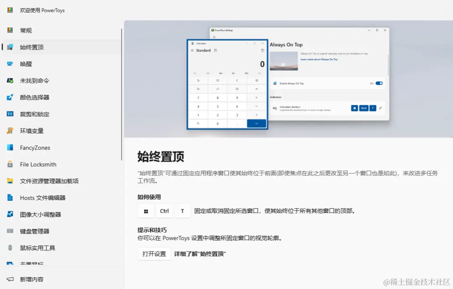453x289 pixels.
Task: Open the 详细了解"始终置顶" link
Action: point(200,254)
